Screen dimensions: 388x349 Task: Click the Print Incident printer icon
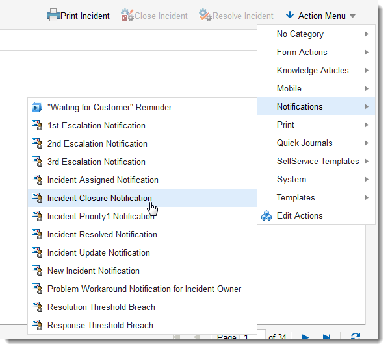(53, 16)
